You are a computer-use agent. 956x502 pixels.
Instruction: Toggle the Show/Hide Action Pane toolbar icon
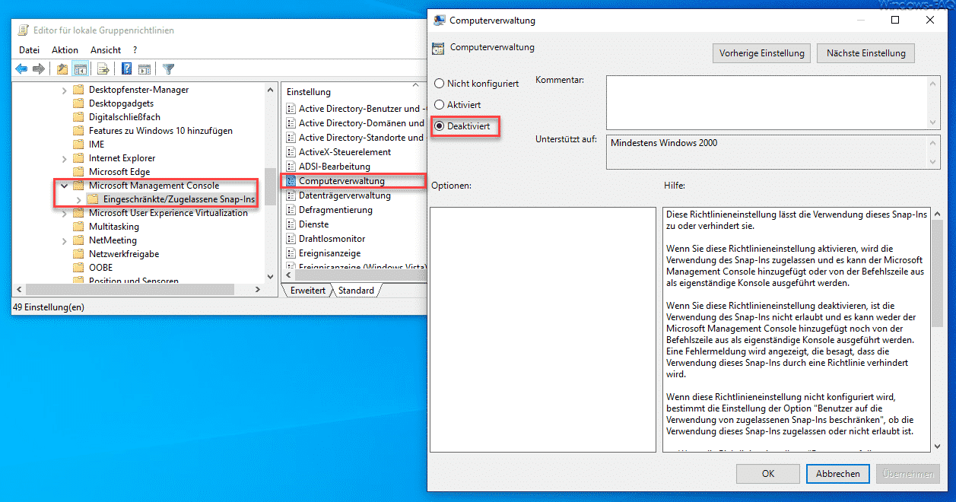coord(145,69)
